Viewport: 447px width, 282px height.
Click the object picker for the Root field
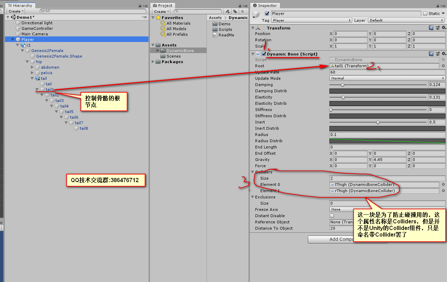pos(443,66)
